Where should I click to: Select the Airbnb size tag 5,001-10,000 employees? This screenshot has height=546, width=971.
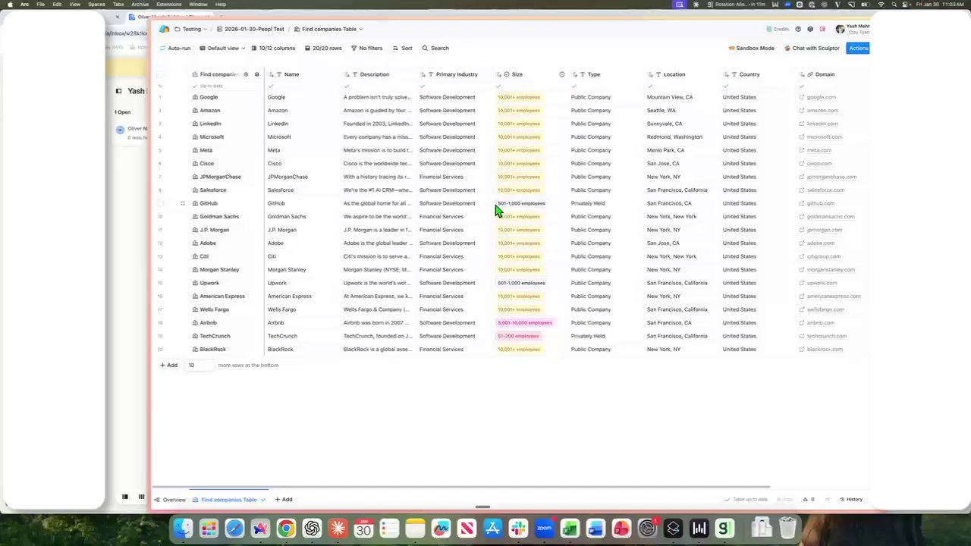coord(524,322)
